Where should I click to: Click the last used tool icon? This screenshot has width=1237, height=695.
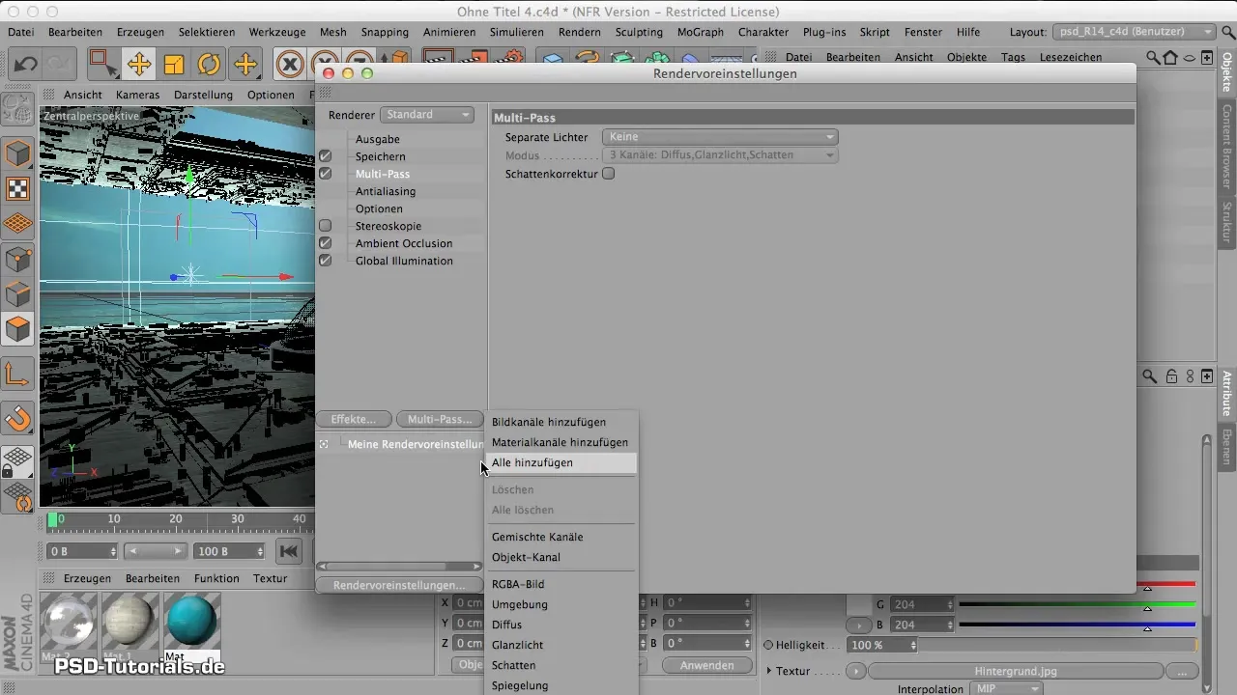tap(245, 65)
